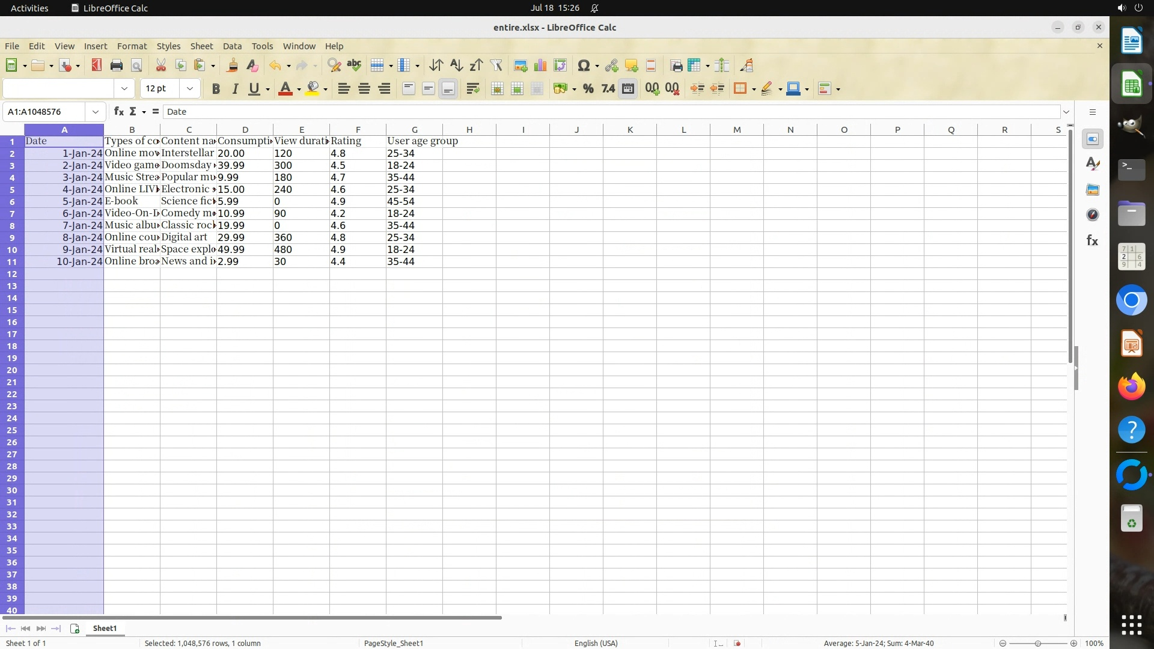
Task: Open the Function Wizard fx icon
Action: (x=119, y=112)
